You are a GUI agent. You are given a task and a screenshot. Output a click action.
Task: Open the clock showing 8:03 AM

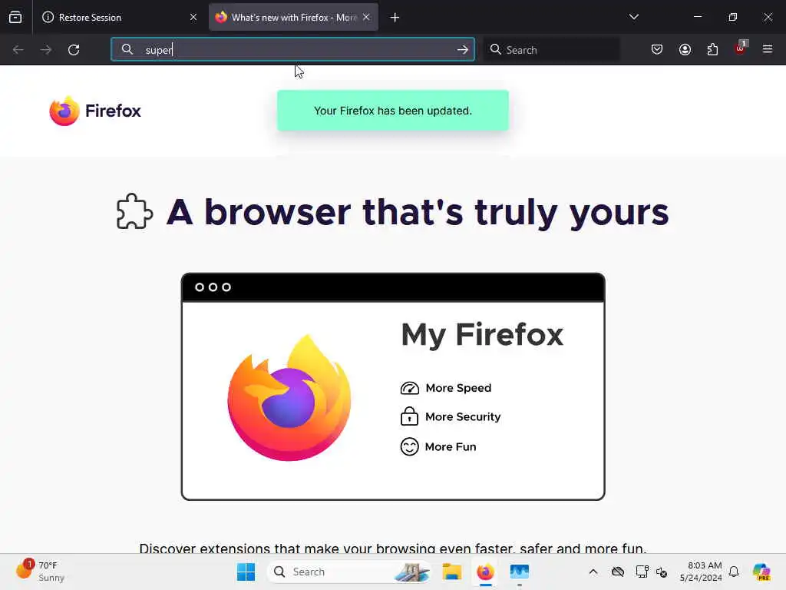[x=700, y=572]
